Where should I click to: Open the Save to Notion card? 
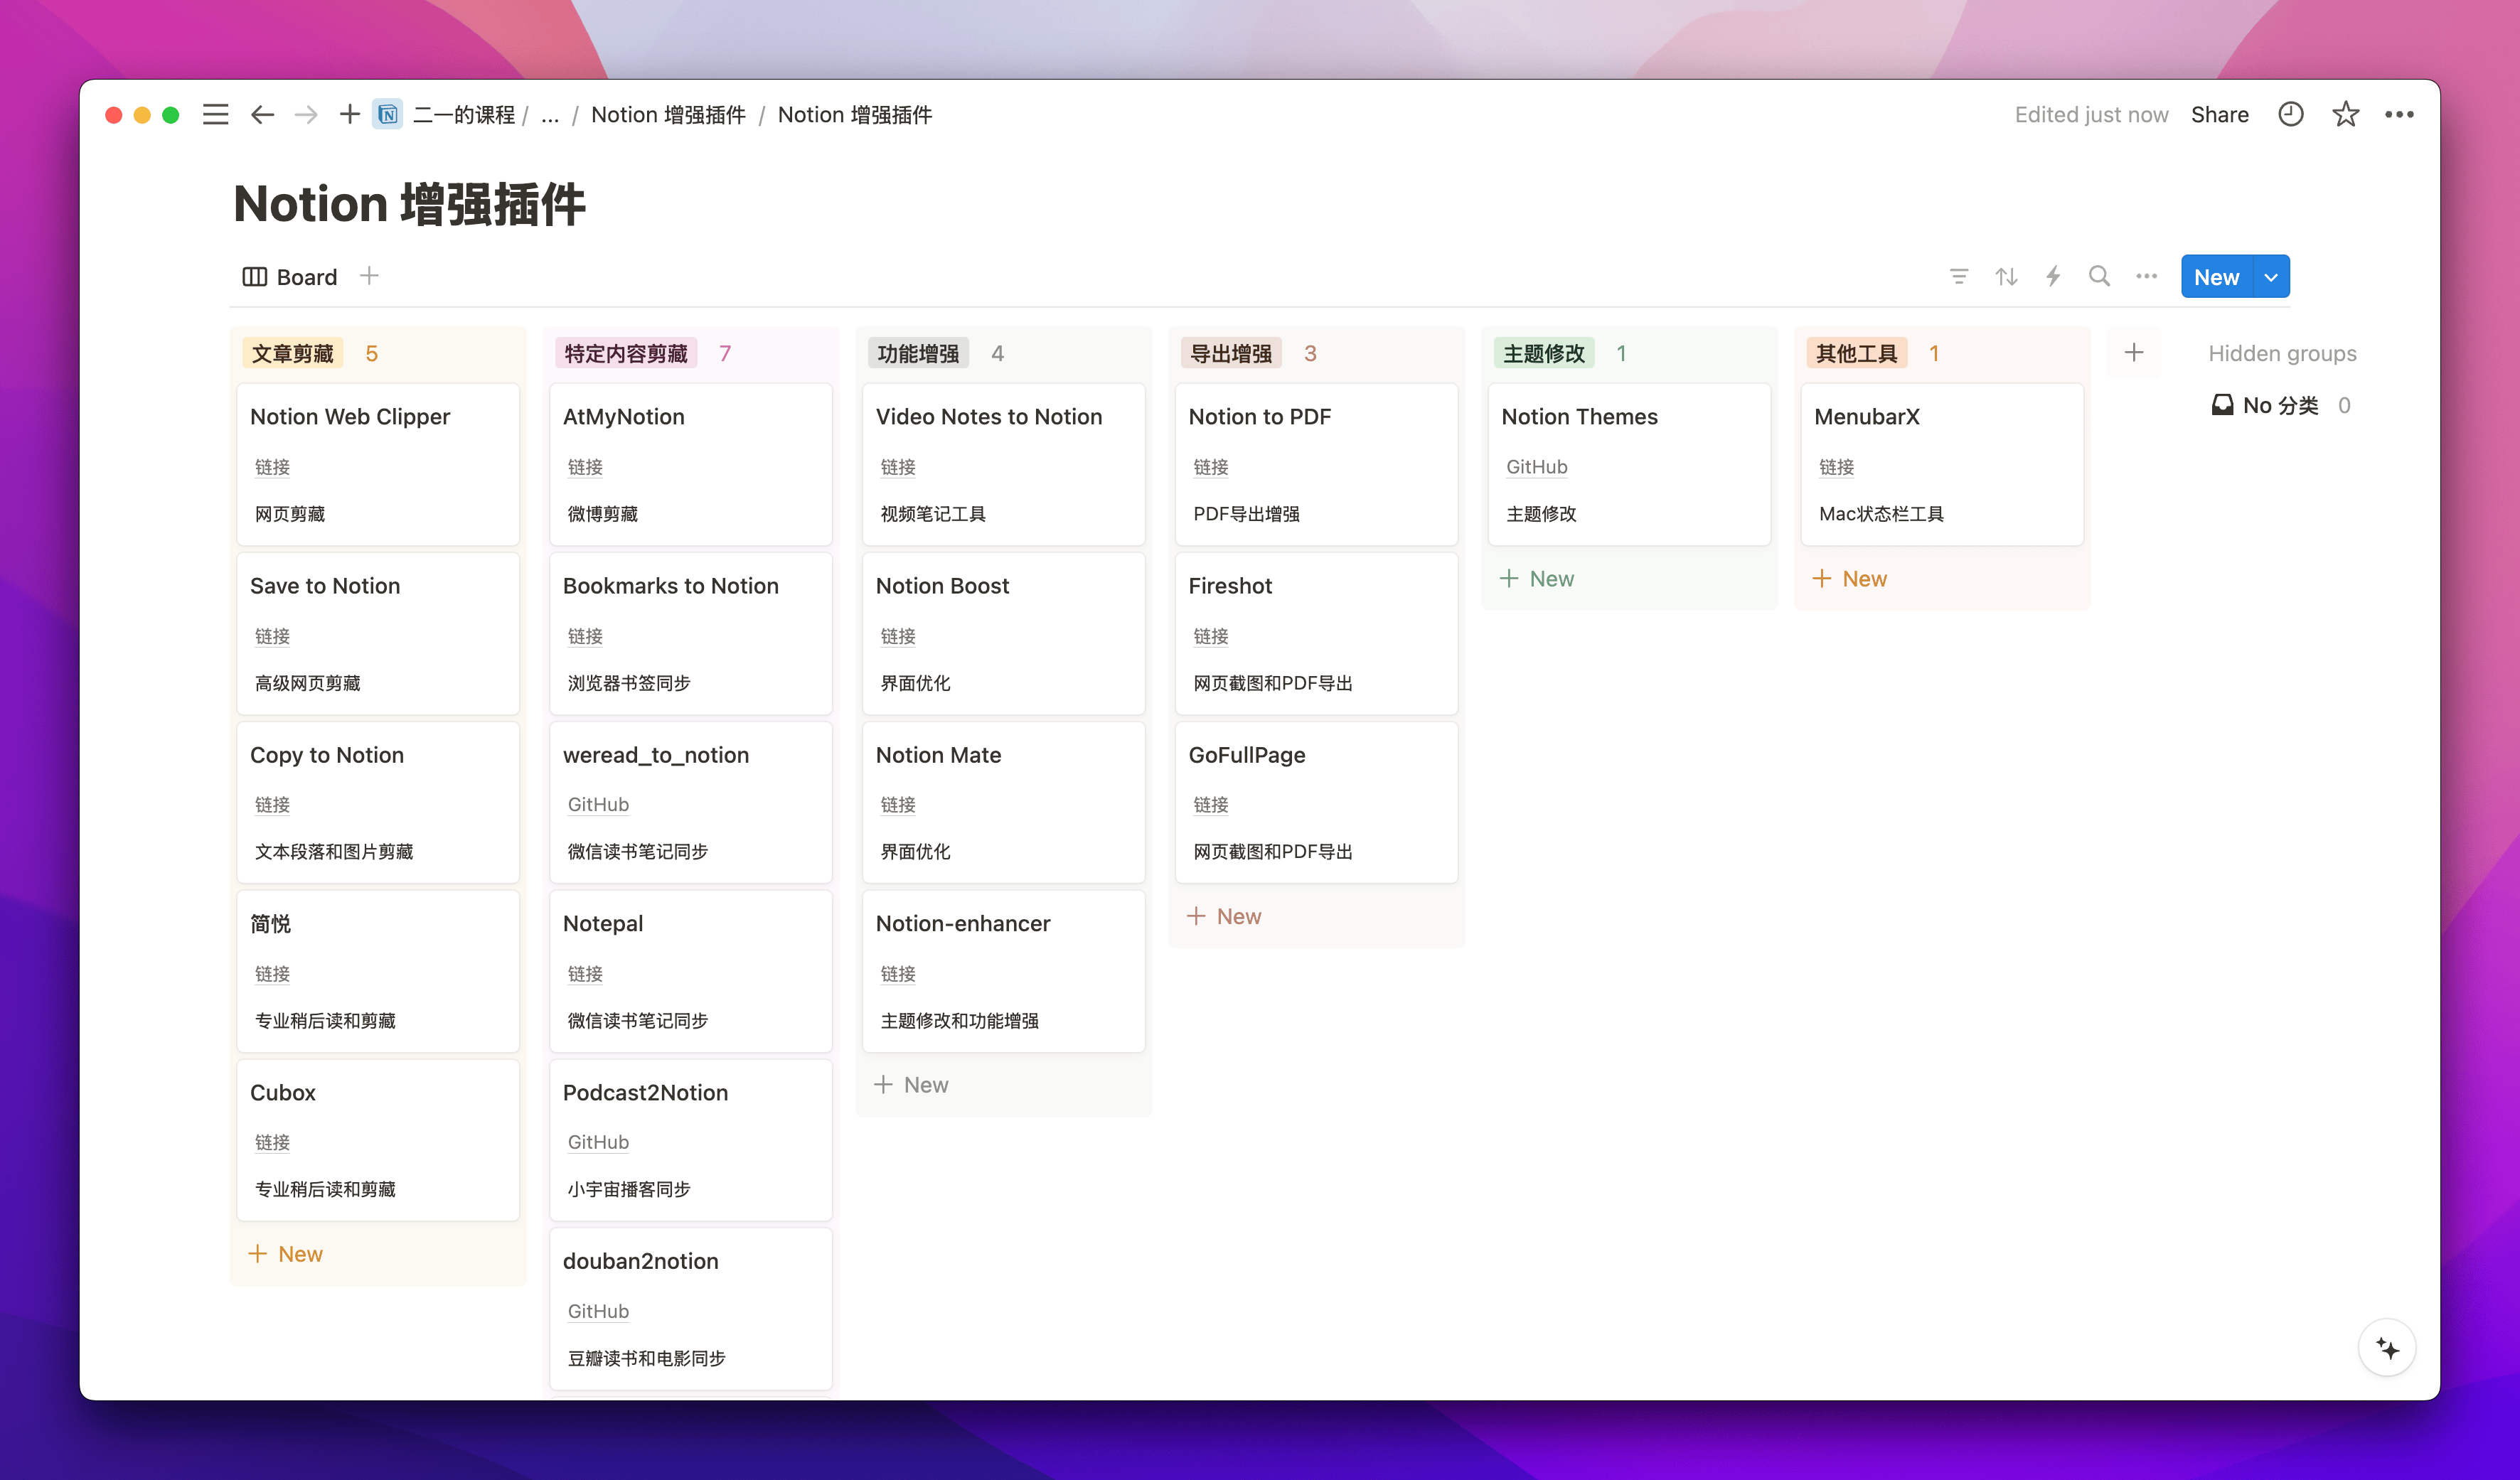(x=378, y=633)
